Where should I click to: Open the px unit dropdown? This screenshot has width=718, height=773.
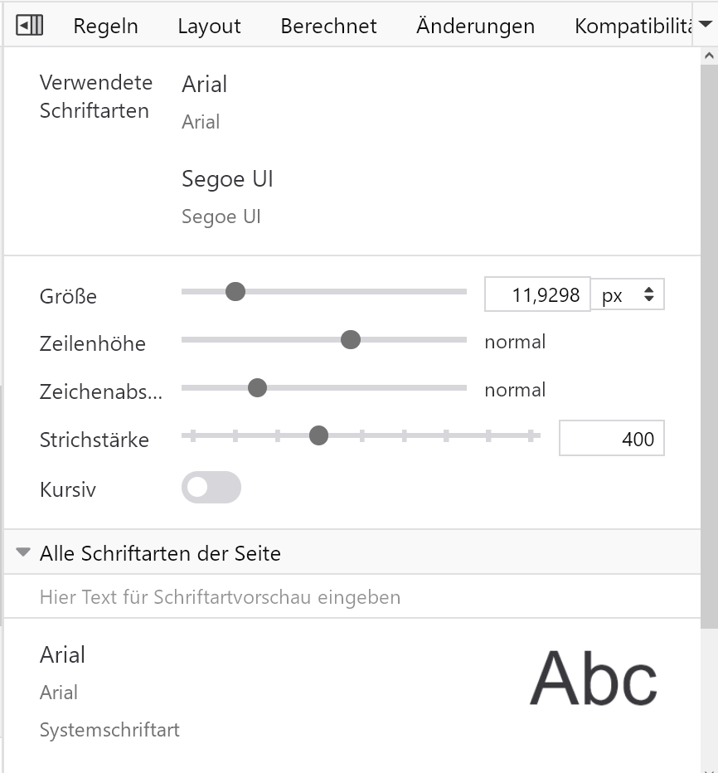pos(628,294)
